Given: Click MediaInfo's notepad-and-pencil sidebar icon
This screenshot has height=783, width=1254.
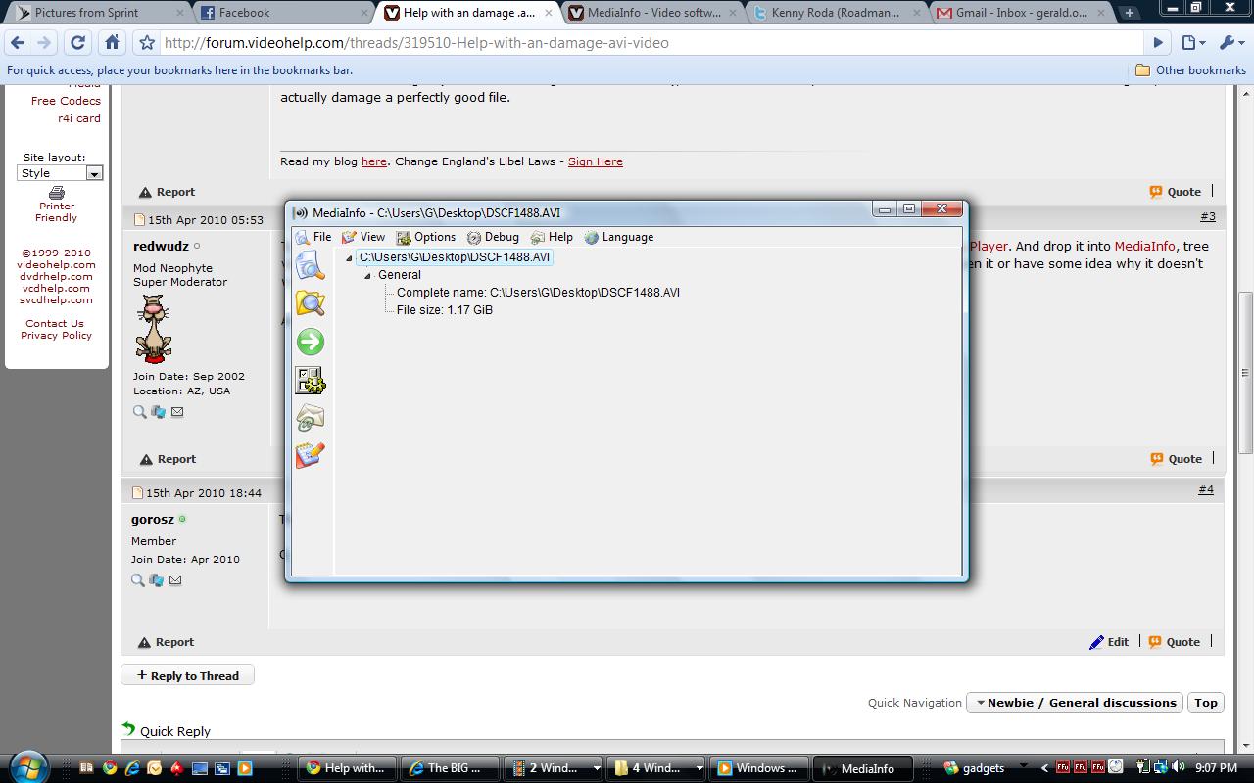Looking at the screenshot, I should (x=311, y=455).
